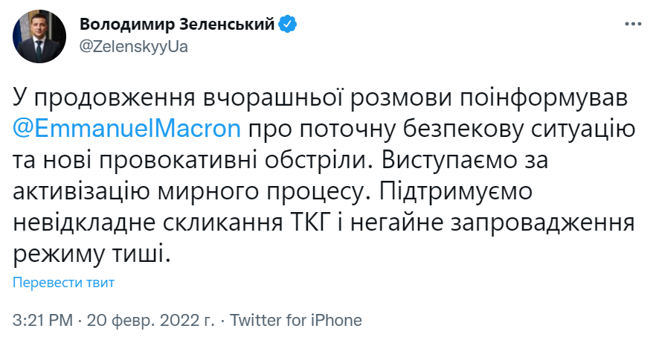656x343 pixels.
Task: Click the Перевести твит link
Action: click(64, 283)
